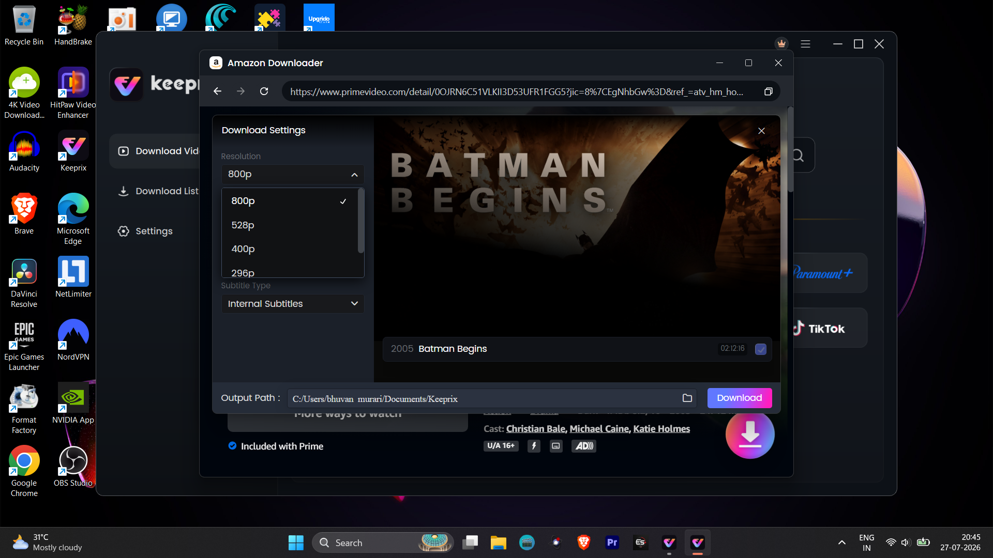Open Christian Bale cast link

pos(535,429)
